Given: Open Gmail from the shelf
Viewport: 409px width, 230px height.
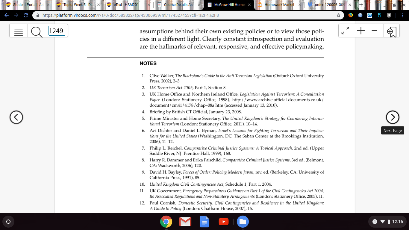Looking at the screenshot, I should point(185,222).
